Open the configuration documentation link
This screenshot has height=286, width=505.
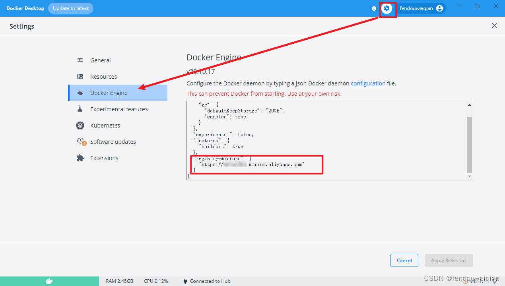point(368,83)
